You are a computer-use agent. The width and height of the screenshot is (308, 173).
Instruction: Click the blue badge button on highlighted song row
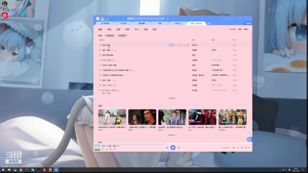(172, 45)
